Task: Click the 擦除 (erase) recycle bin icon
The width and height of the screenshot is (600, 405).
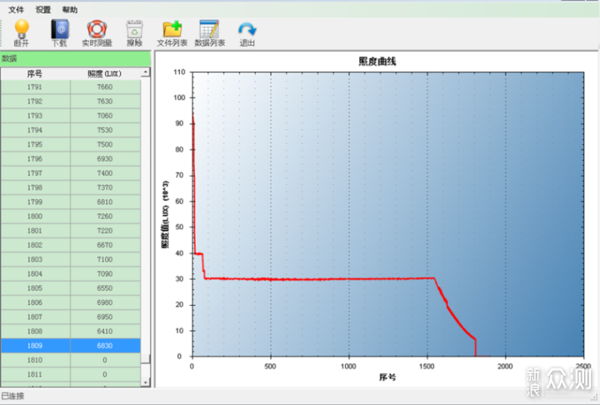Action: (134, 29)
